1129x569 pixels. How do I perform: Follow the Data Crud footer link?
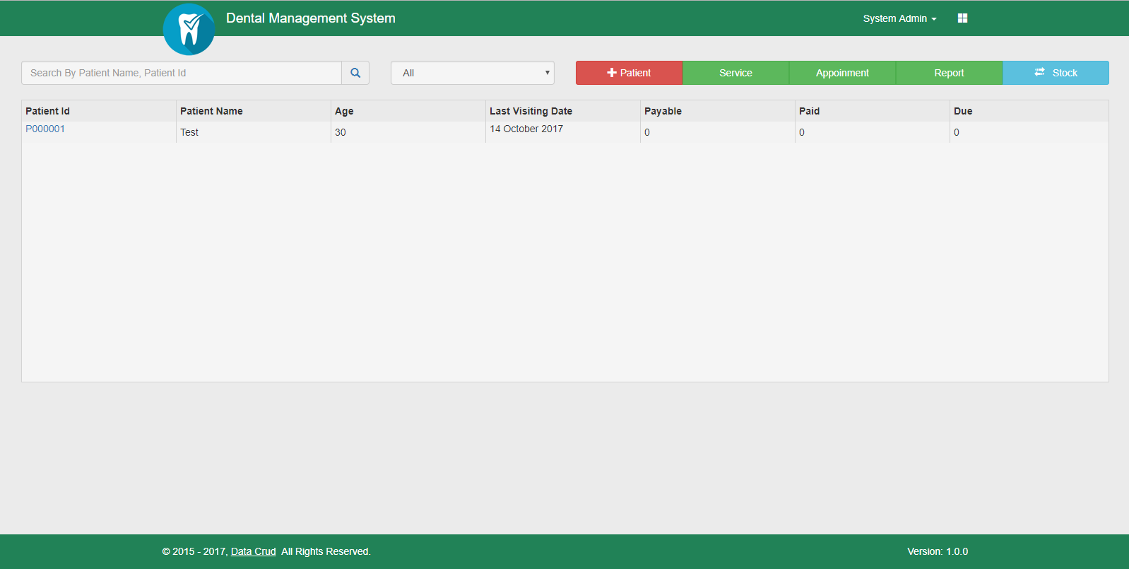(x=253, y=551)
